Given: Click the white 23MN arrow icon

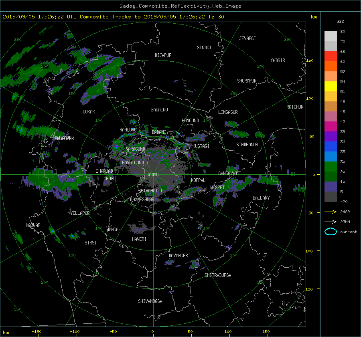Looking at the screenshot, I should click(331, 222).
